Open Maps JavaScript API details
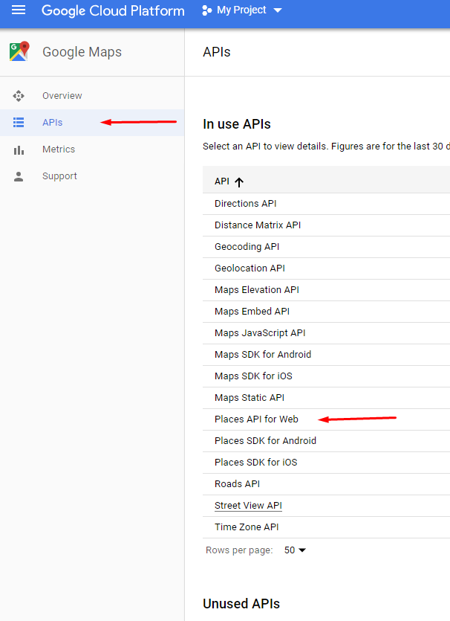Image resolution: width=450 pixels, height=621 pixels. (260, 333)
